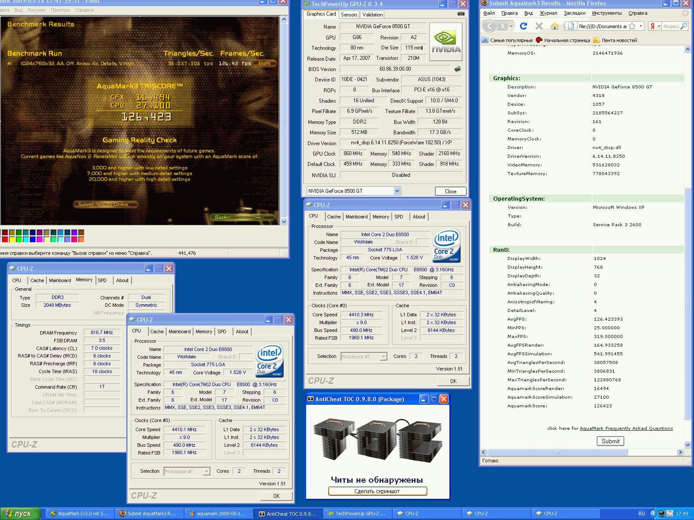Image resolution: width=694 pixels, height=520 pixels.
Task: Open the SPD tab in memory CPU-Z window
Action: (102, 280)
